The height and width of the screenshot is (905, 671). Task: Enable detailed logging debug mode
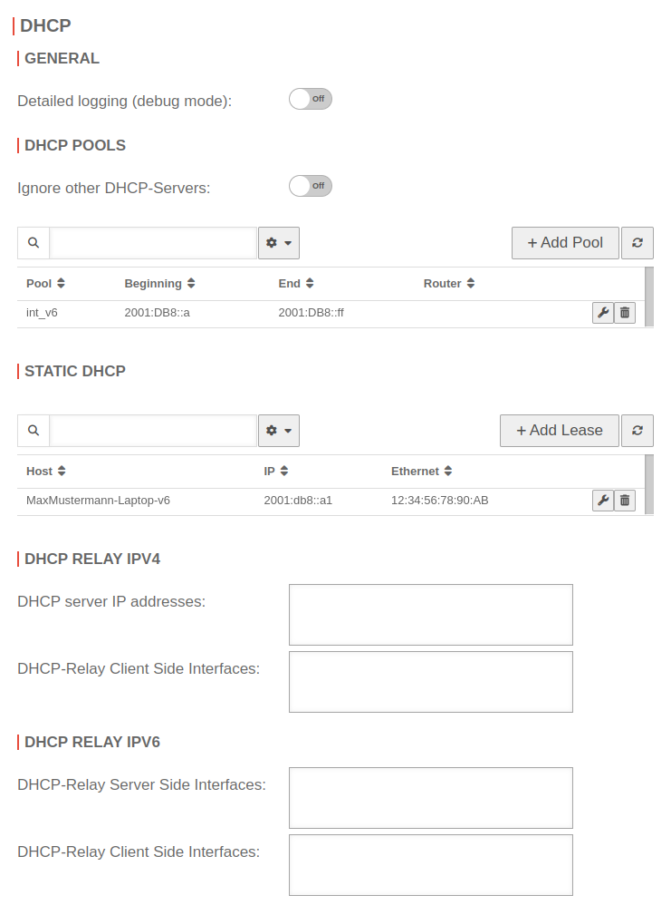click(310, 99)
